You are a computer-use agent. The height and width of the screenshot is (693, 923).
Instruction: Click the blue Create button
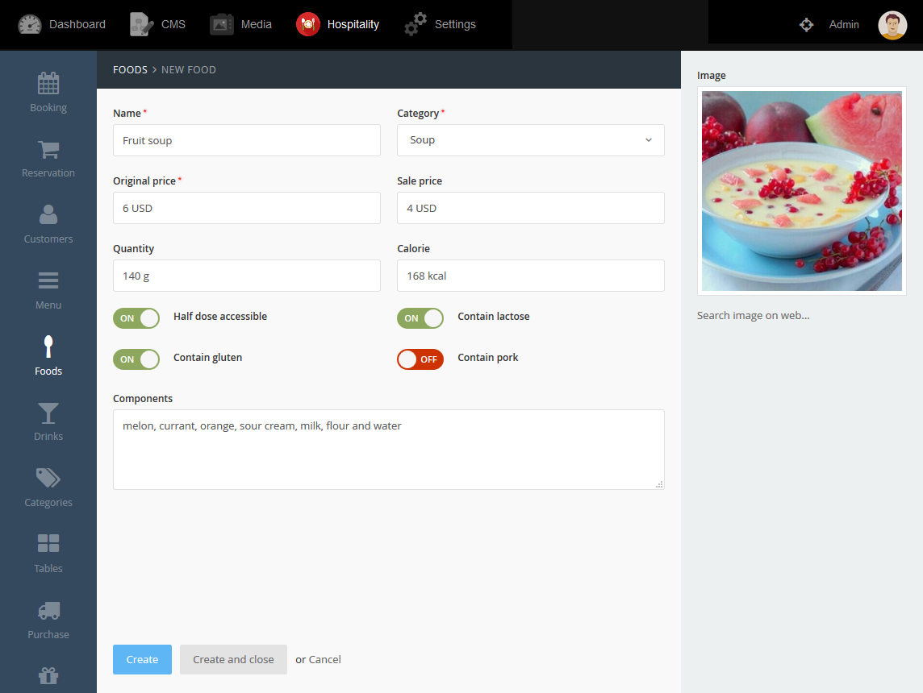coord(142,659)
